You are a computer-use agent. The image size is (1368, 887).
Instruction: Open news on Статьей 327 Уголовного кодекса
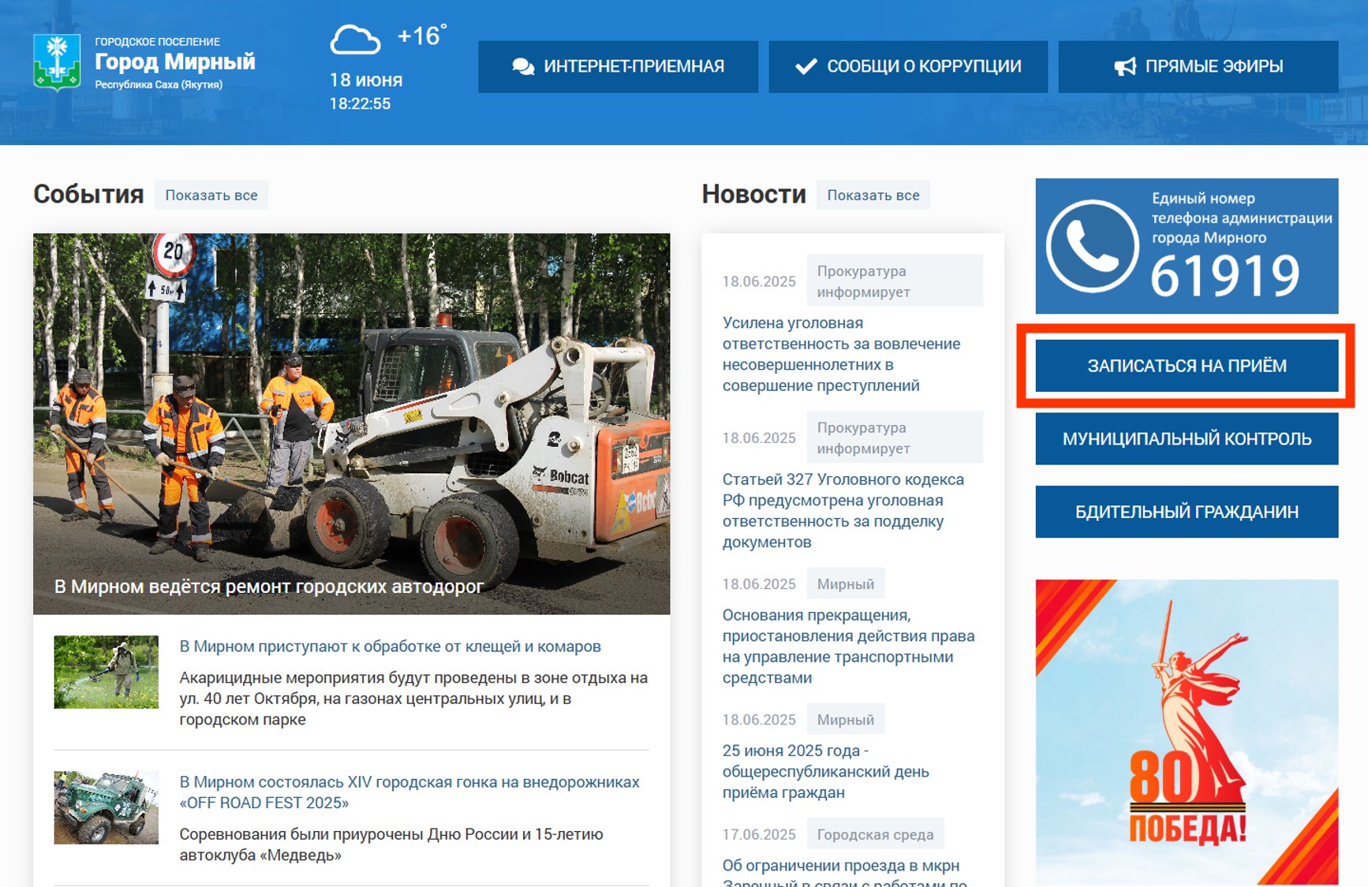click(x=843, y=510)
